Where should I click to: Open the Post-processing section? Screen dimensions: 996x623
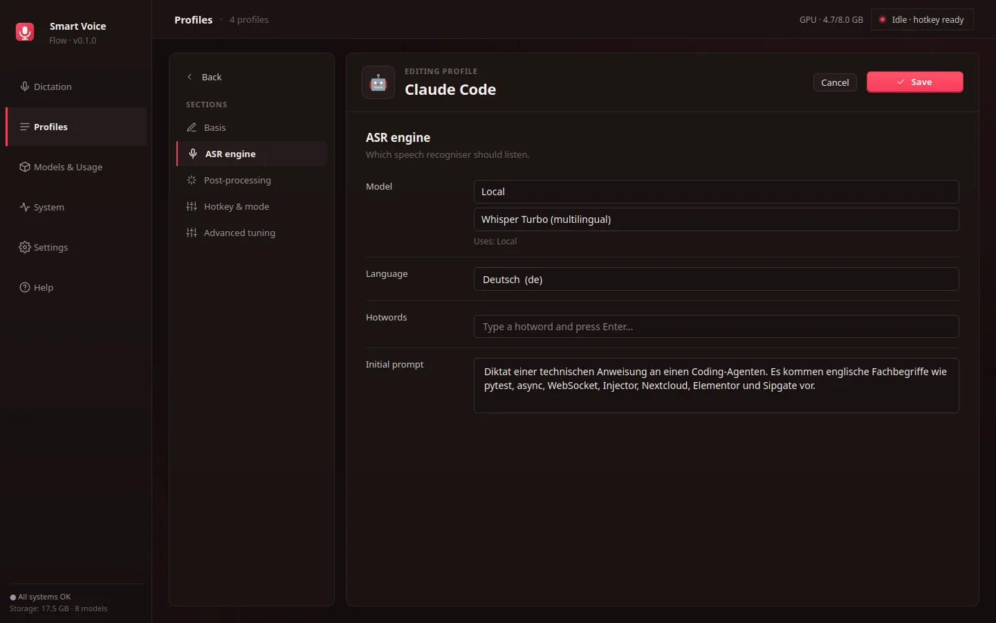[x=252, y=180]
